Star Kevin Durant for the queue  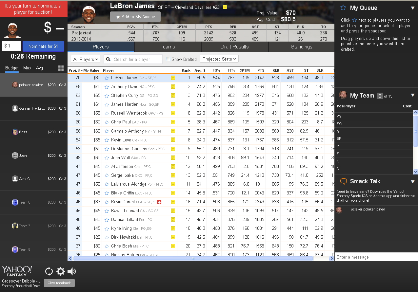[107, 202]
